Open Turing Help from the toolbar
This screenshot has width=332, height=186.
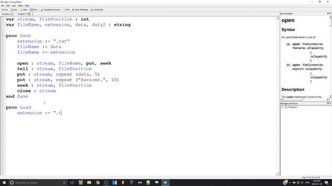coord(97,10)
